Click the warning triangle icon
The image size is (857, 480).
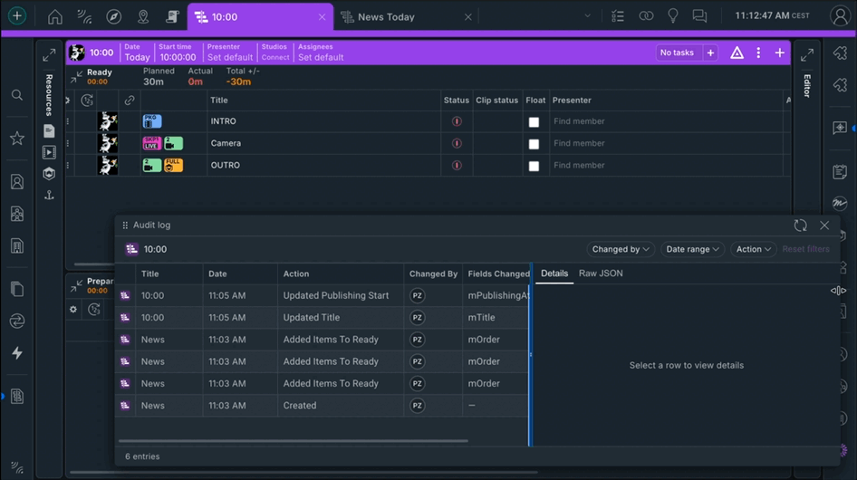coord(737,53)
